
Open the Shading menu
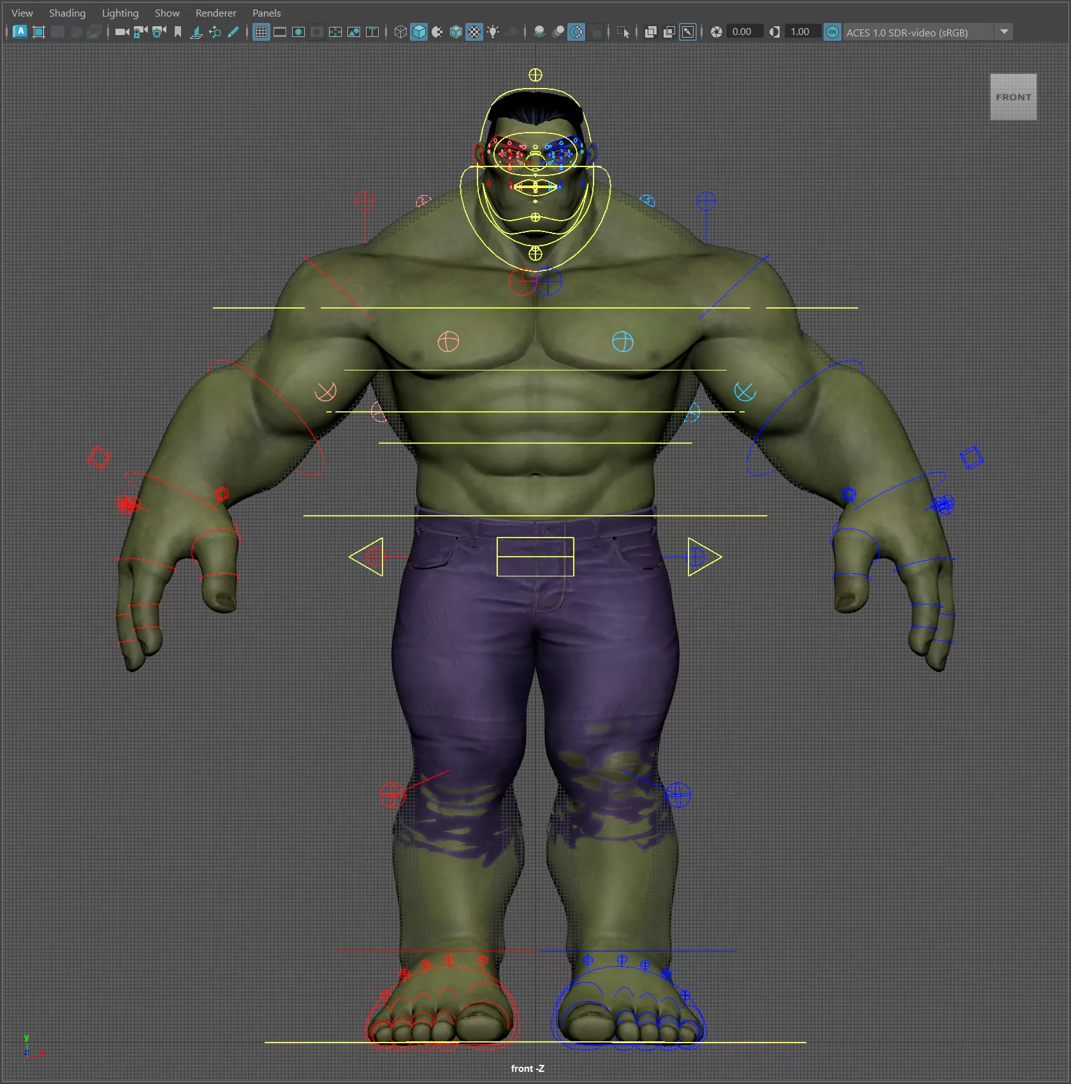67,13
